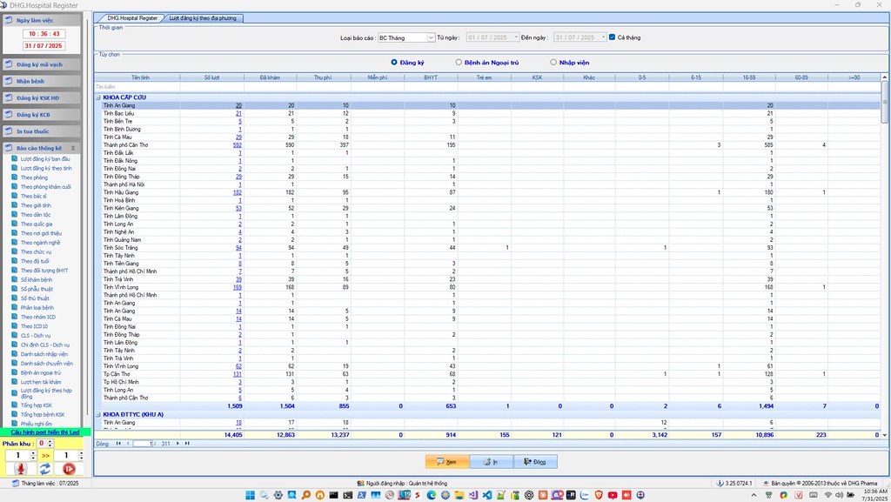Open Theo phòng khám cuối report
This screenshot has width=891, height=502.
coord(45,187)
